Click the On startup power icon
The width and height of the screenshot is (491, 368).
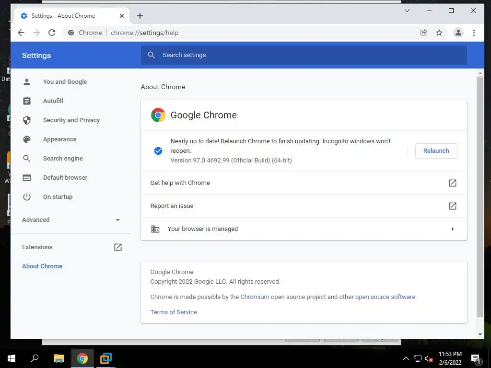pyautogui.click(x=27, y=197)
